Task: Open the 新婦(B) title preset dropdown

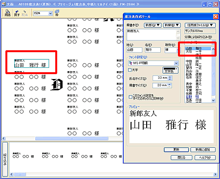Action: [172, 25]
